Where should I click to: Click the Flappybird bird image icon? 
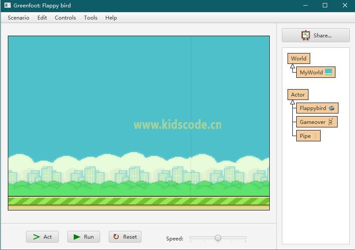pos(332,108)
